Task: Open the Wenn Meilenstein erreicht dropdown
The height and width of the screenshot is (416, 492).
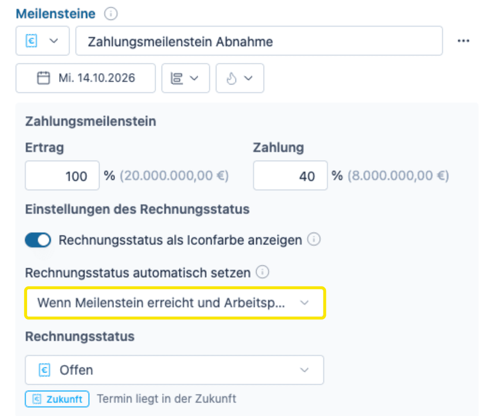Action: (x=175, y=303)
